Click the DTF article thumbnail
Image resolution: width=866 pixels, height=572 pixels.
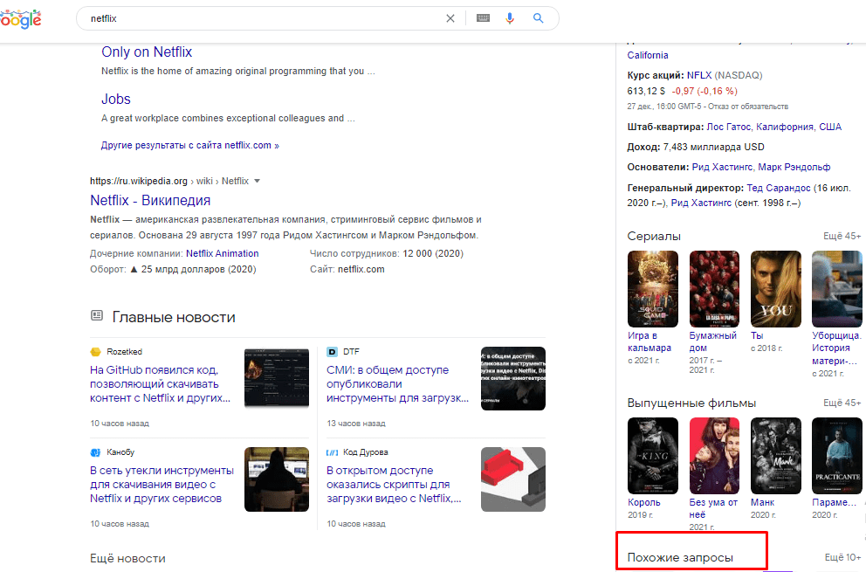(x=513, y=378)
